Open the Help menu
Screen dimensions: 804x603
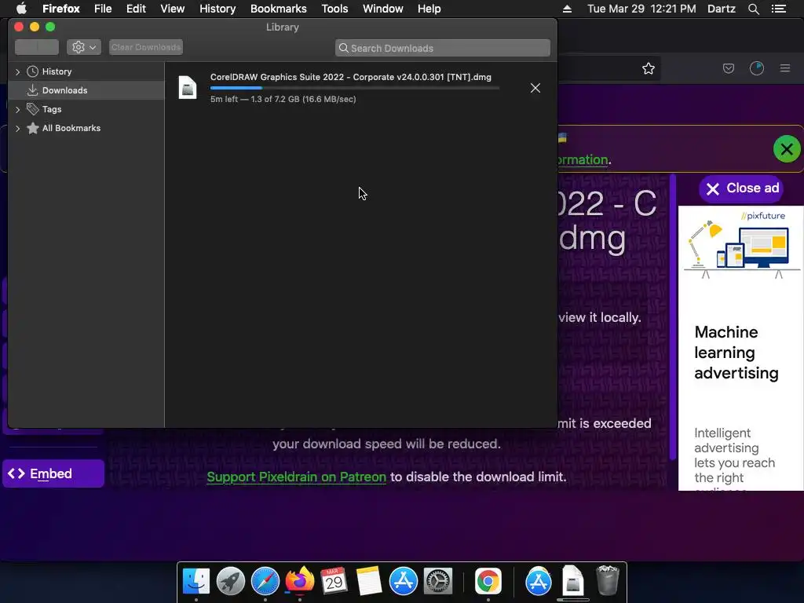(429, 9)
